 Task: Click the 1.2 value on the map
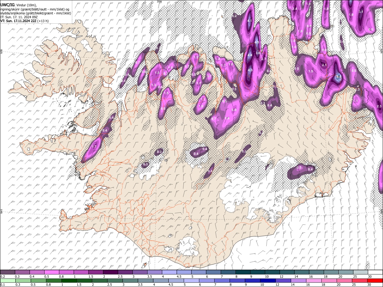click(198, 83)
